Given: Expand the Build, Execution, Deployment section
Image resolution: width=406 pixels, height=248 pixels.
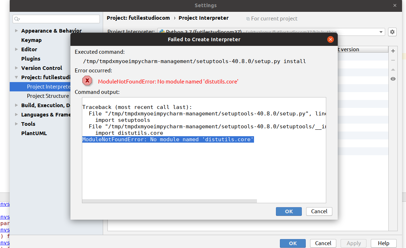Looking at the screenshot, I should [15, 105].
